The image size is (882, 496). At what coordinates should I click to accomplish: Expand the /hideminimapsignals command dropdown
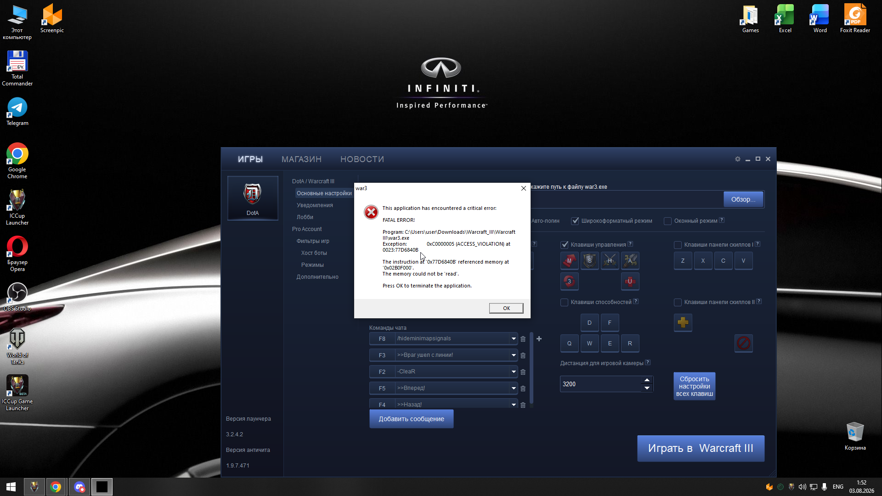(x=514, y=339)
